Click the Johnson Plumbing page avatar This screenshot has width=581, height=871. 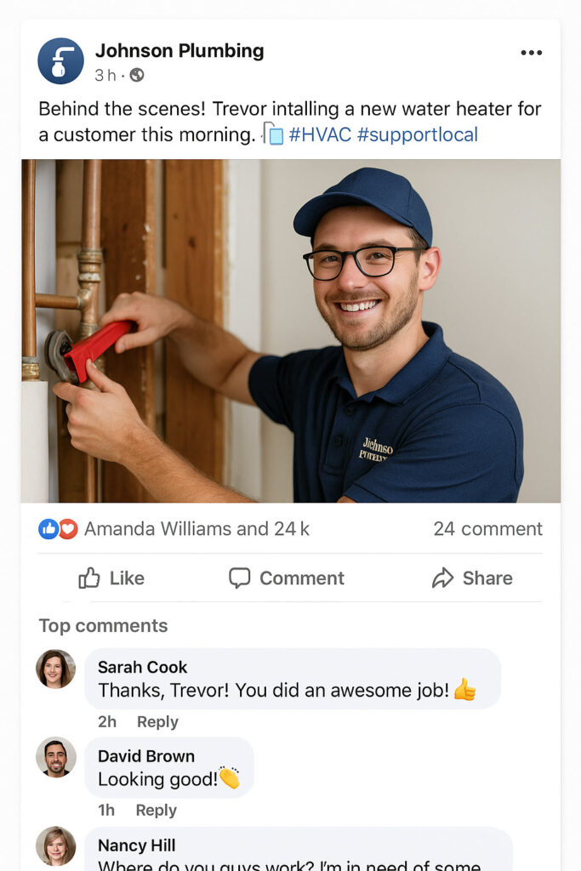click(60, 61)
